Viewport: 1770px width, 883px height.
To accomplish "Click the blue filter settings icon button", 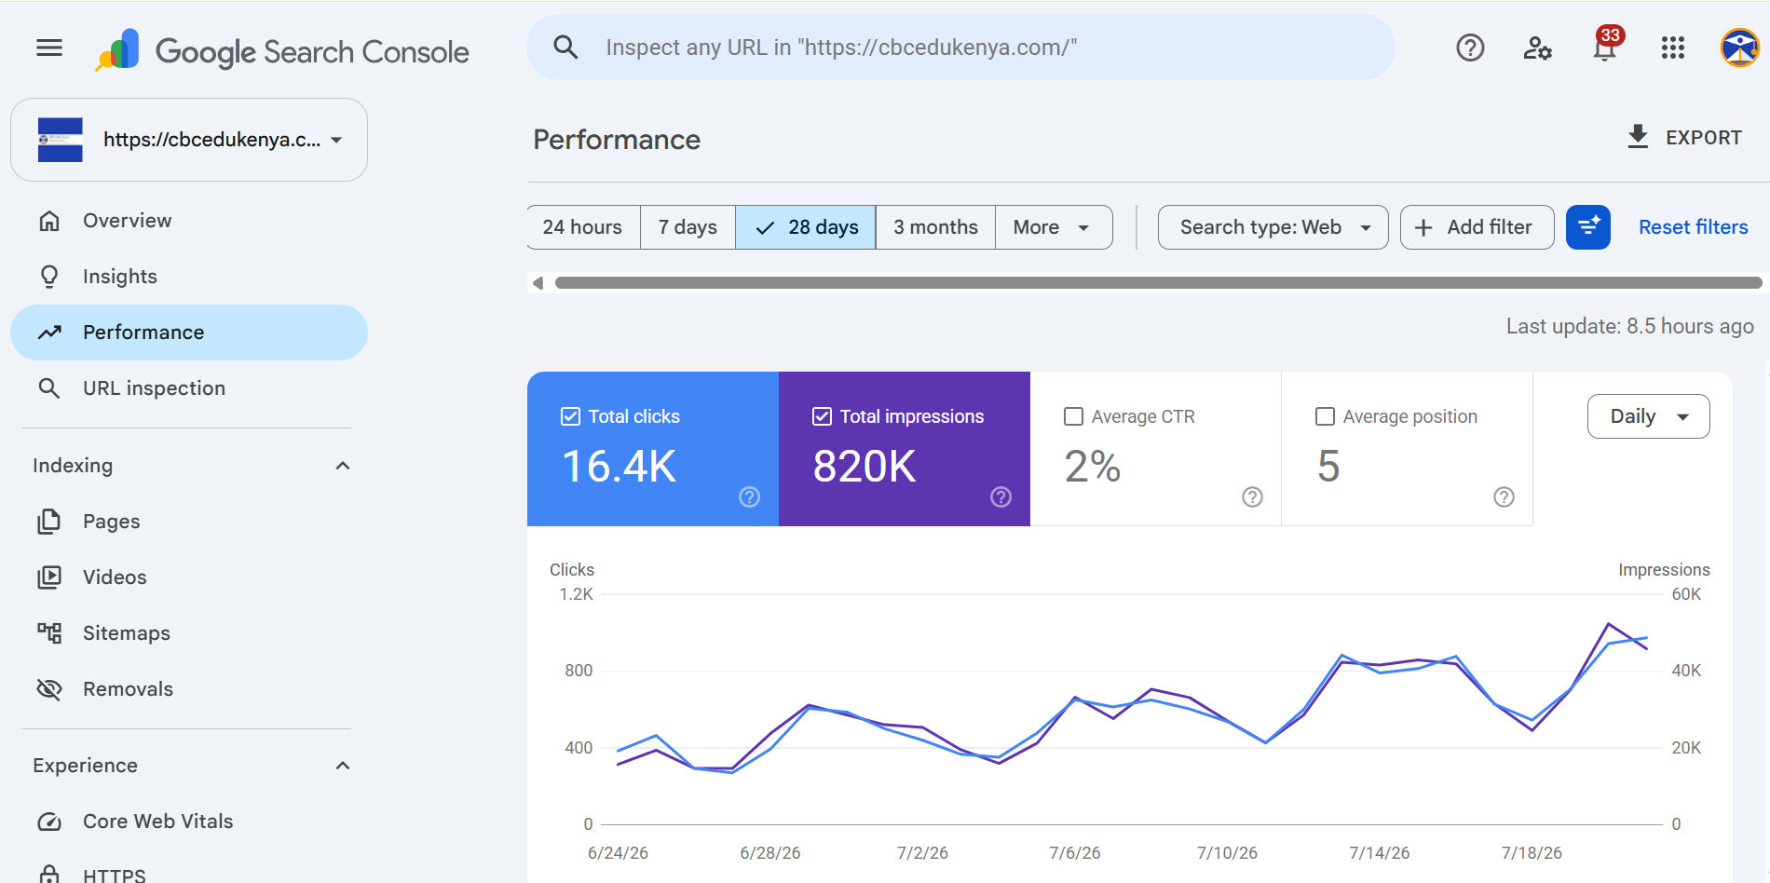I will click(1588, 227).
